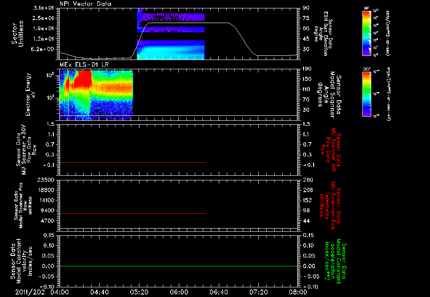Click the 1.2e+01 sector axis value
This screenshot has height=297, width=430.
44,39
